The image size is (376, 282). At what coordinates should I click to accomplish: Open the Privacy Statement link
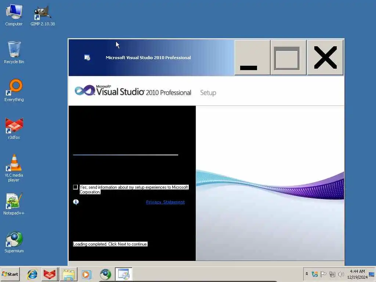point(166,202)
